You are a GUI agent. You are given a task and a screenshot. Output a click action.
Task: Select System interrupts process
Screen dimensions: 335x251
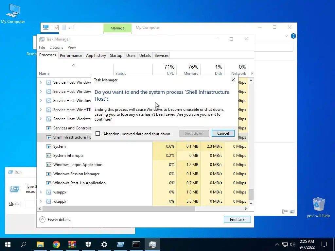143,156
